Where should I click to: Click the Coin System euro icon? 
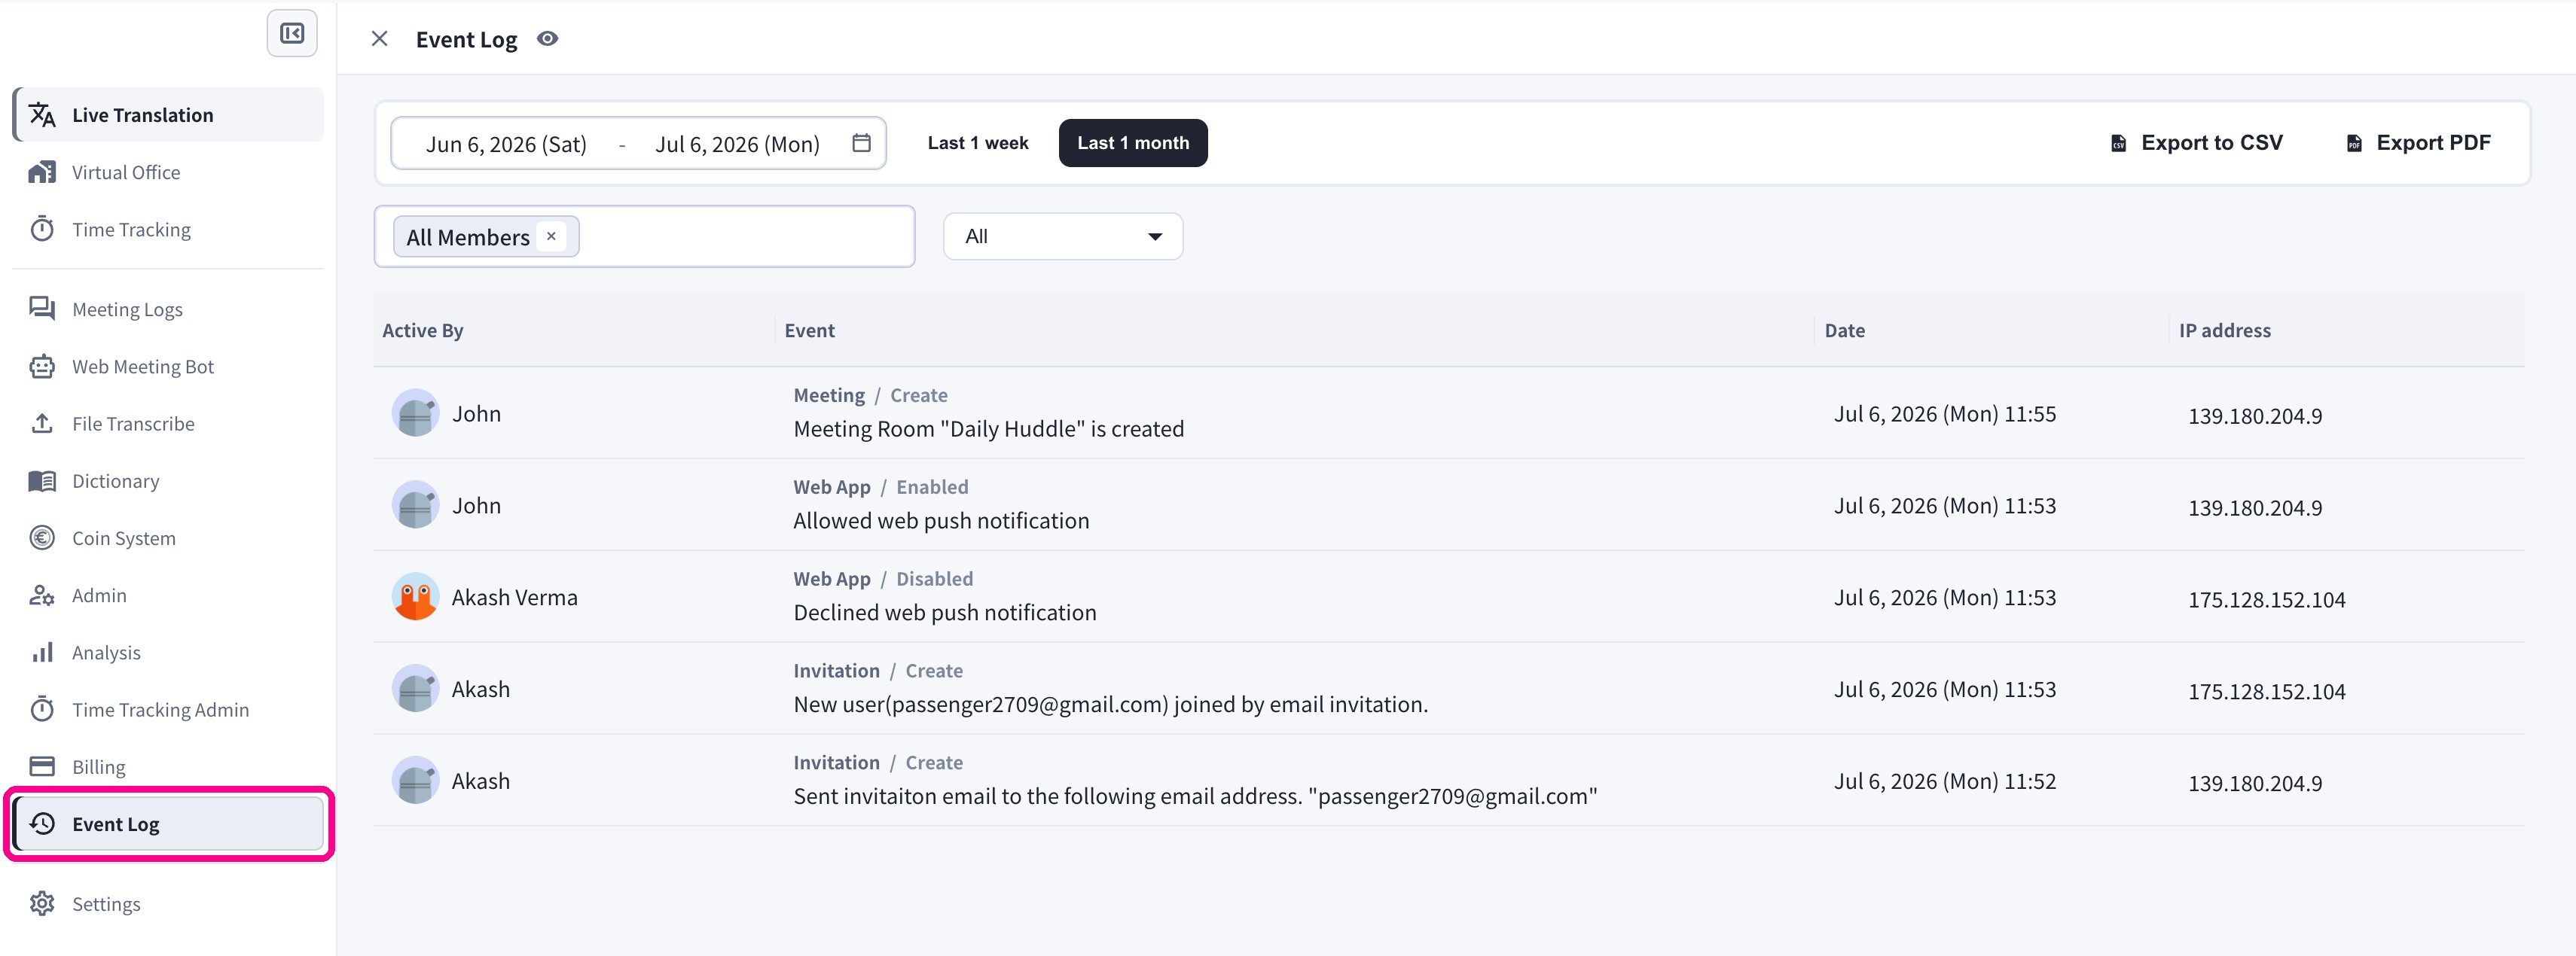[x=42, y=537]
